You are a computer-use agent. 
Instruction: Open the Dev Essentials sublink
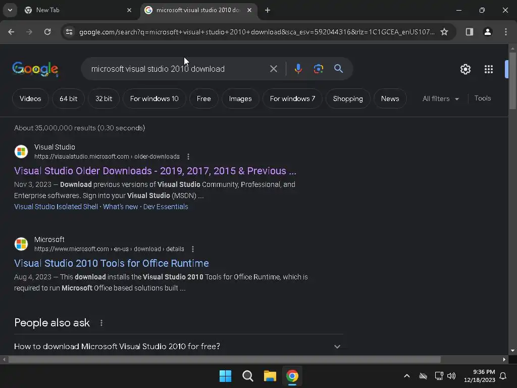click(x=166, y=207)
